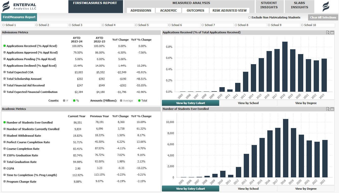Check the School 1 checkbox
The image size is (339, 193).
point(3,25)
